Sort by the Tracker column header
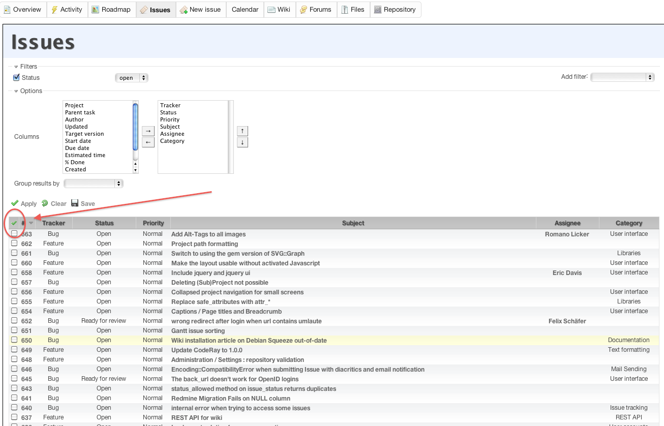The image size is (664, 426). (53, 223)
